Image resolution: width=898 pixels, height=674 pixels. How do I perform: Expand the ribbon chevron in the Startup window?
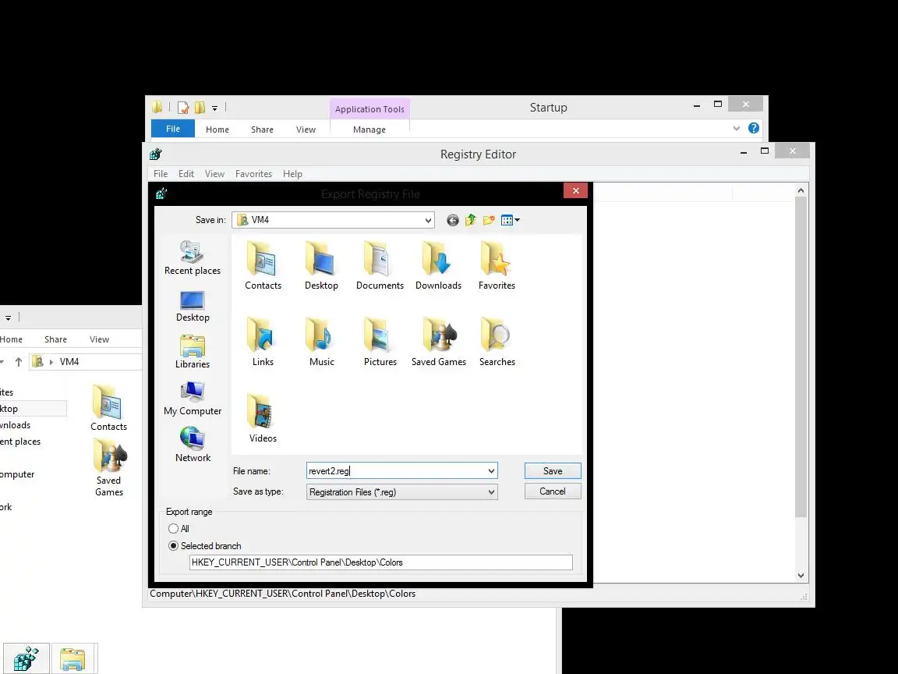[737, 129]
